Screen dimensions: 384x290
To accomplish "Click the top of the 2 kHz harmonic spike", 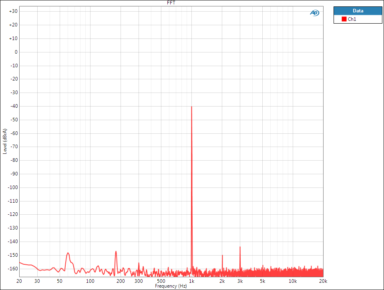I will pos(222,256).
